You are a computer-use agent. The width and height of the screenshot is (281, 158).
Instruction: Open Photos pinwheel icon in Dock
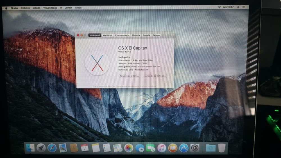click(x=129, y=148)
